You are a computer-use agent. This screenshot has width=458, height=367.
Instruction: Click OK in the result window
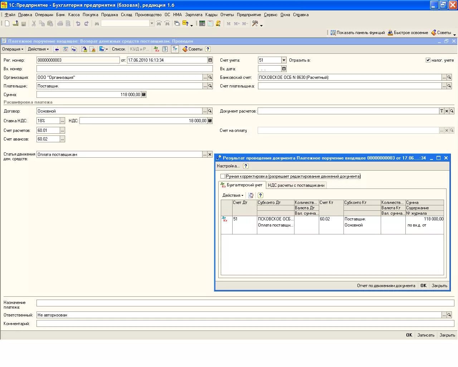423,286
